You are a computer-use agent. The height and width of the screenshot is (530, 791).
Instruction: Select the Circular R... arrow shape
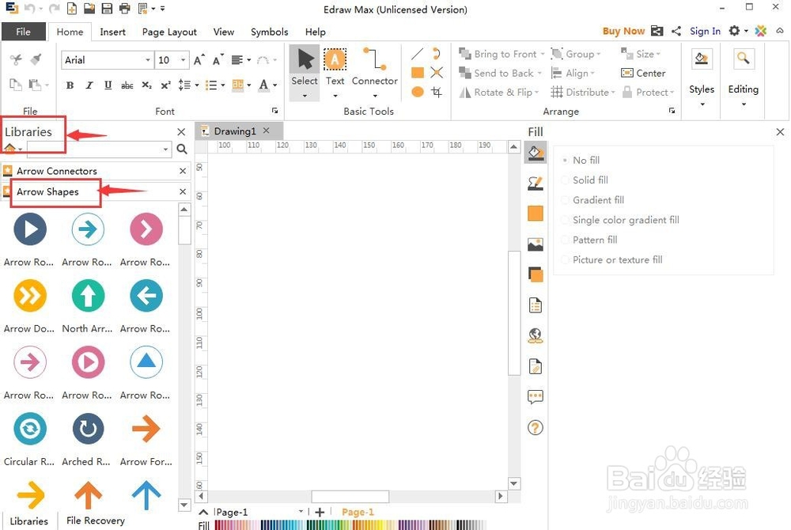coord(30,429)
